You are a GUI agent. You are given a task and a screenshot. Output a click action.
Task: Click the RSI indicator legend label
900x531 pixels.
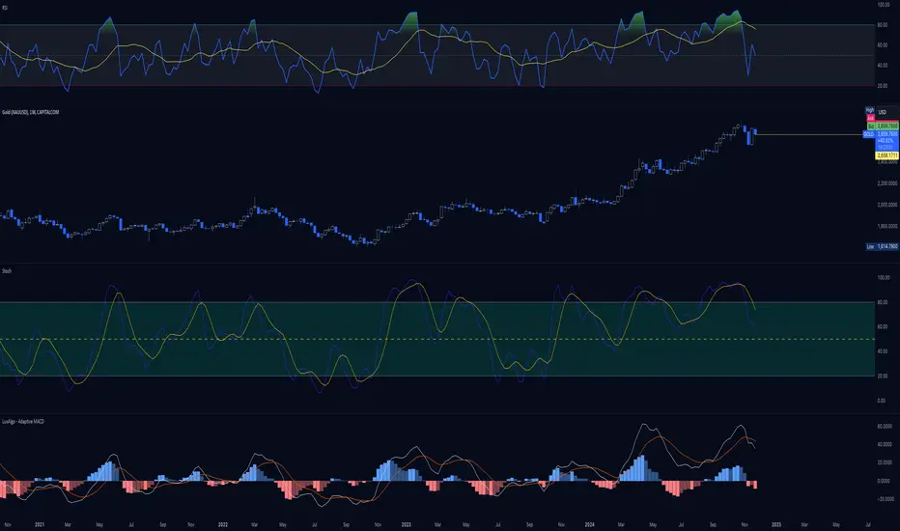click(5, 8)
